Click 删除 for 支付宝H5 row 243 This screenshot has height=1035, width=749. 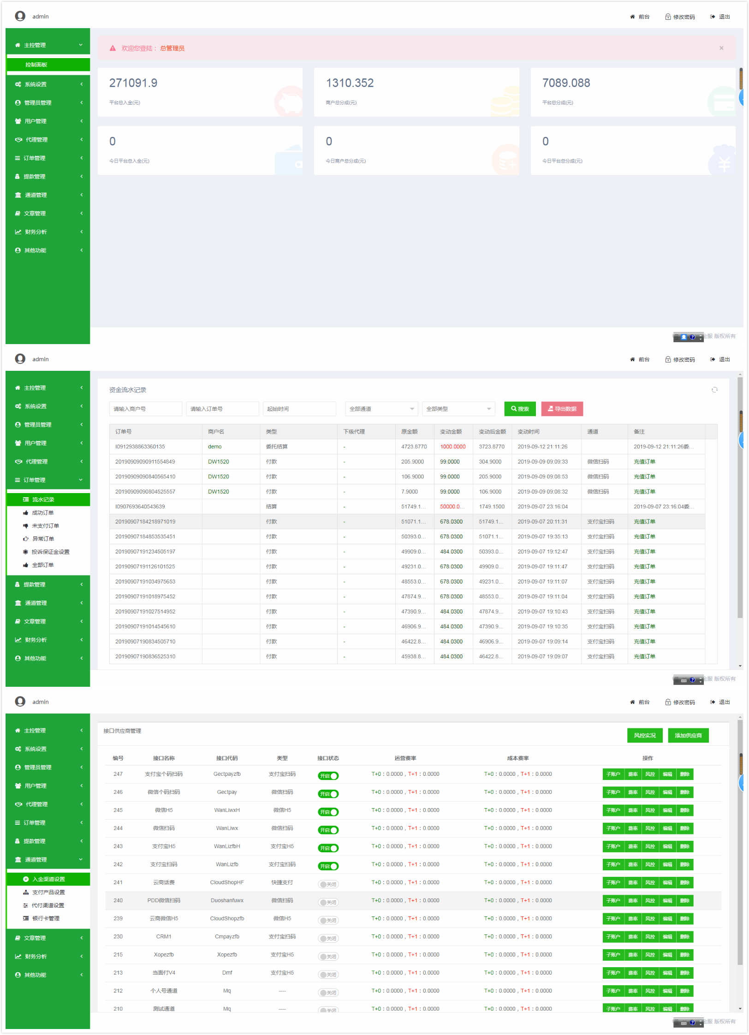(x=684, y=846)
